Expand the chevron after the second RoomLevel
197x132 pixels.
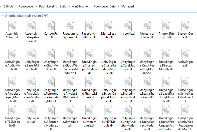click(x=57, y=6)
